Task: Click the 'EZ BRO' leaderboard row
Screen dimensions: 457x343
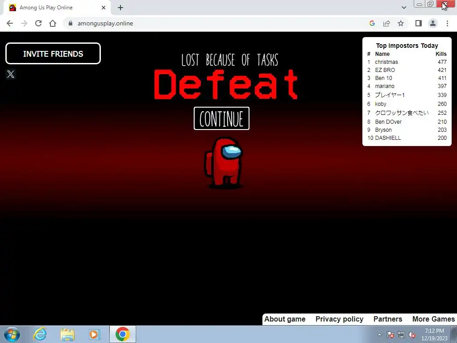Action: 407,70
